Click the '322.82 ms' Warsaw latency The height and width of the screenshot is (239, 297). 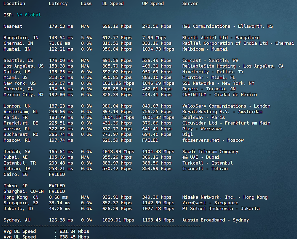[x=61, y=129]
